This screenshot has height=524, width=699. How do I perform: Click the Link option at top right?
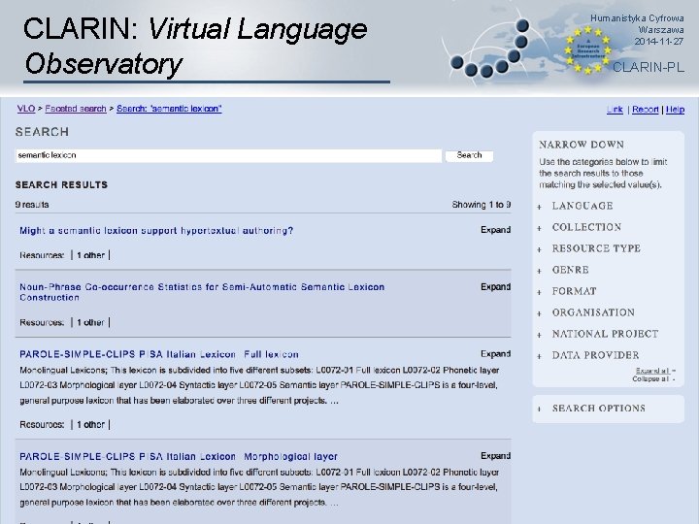[615, 110]
